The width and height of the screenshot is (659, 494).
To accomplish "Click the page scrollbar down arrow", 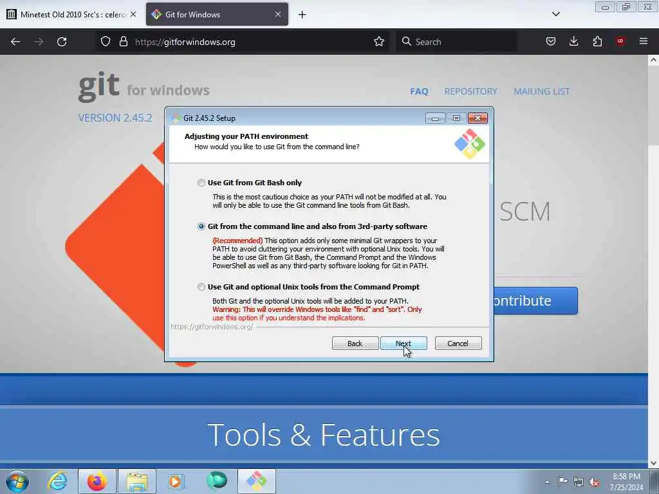I will tap(653, 463).
